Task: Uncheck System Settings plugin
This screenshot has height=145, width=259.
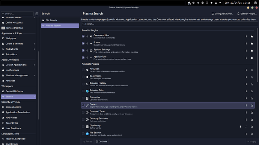Action: 83,50
